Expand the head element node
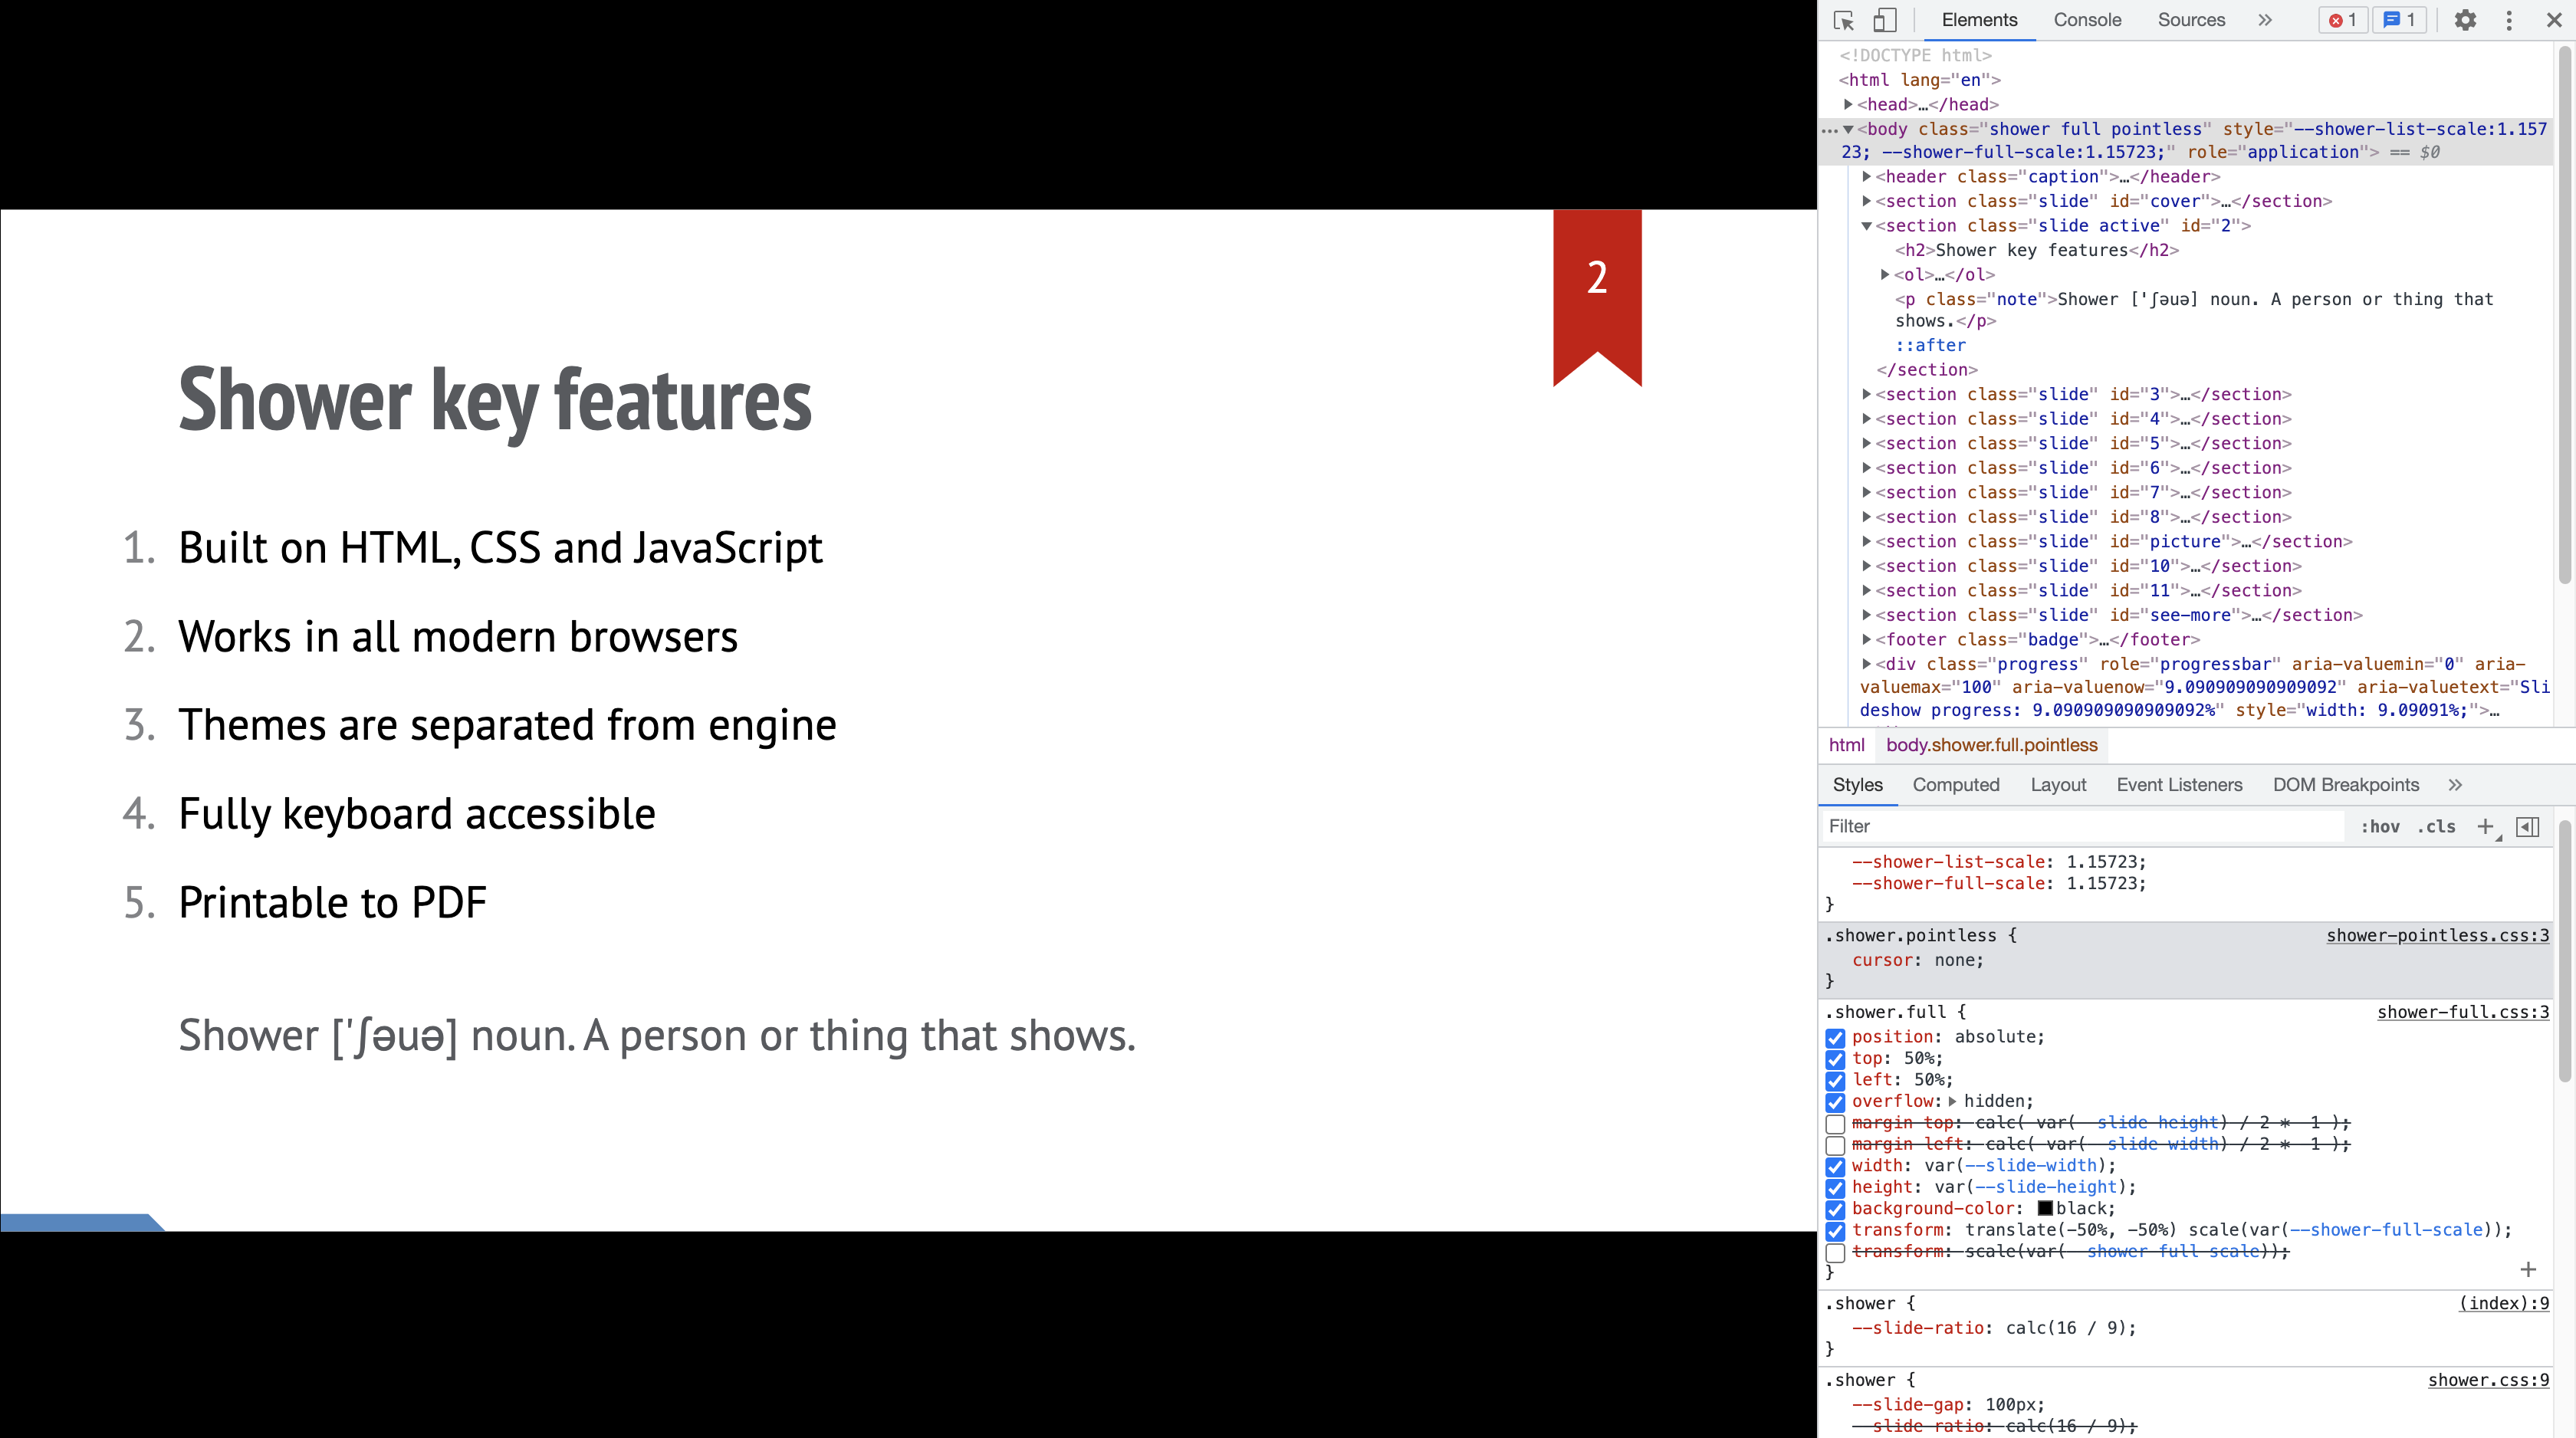 pos(1849,104)
